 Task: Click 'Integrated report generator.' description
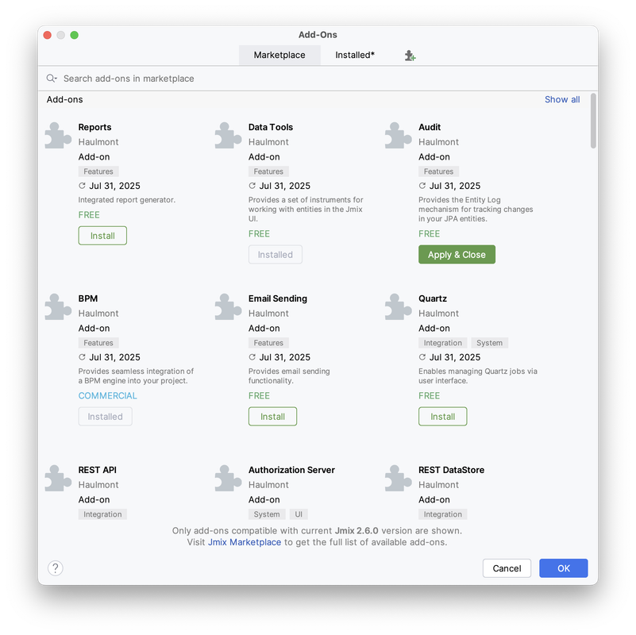pyautogui.click(x=127, y=200)
